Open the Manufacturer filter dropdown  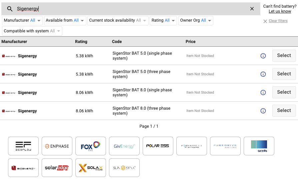coord(22,21)
